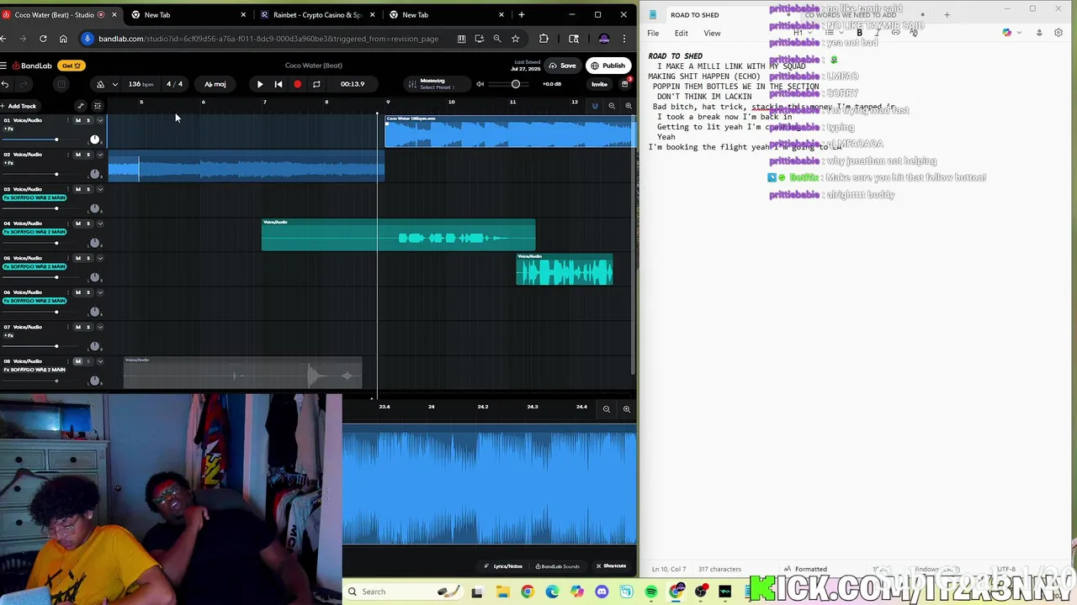This screenshot has width=1077, height=605.
Task: Click the timeline ruler at bar 10
Action: coord(451,103)
